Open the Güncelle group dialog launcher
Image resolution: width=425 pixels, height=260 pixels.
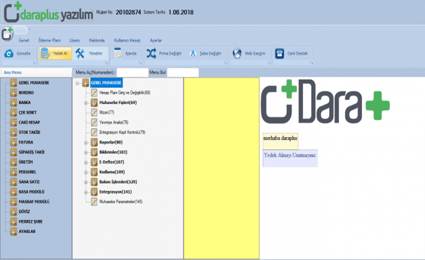pyautogui.click(x=34, y=63)
